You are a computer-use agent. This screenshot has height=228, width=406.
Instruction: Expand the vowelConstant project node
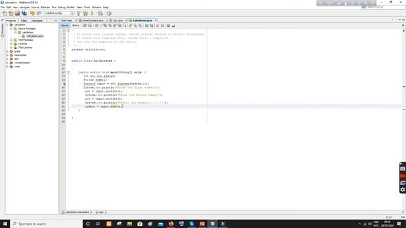[x=7, y=63]
